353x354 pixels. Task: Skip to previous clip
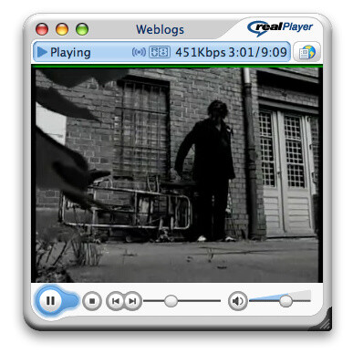[x=115, y=301]
